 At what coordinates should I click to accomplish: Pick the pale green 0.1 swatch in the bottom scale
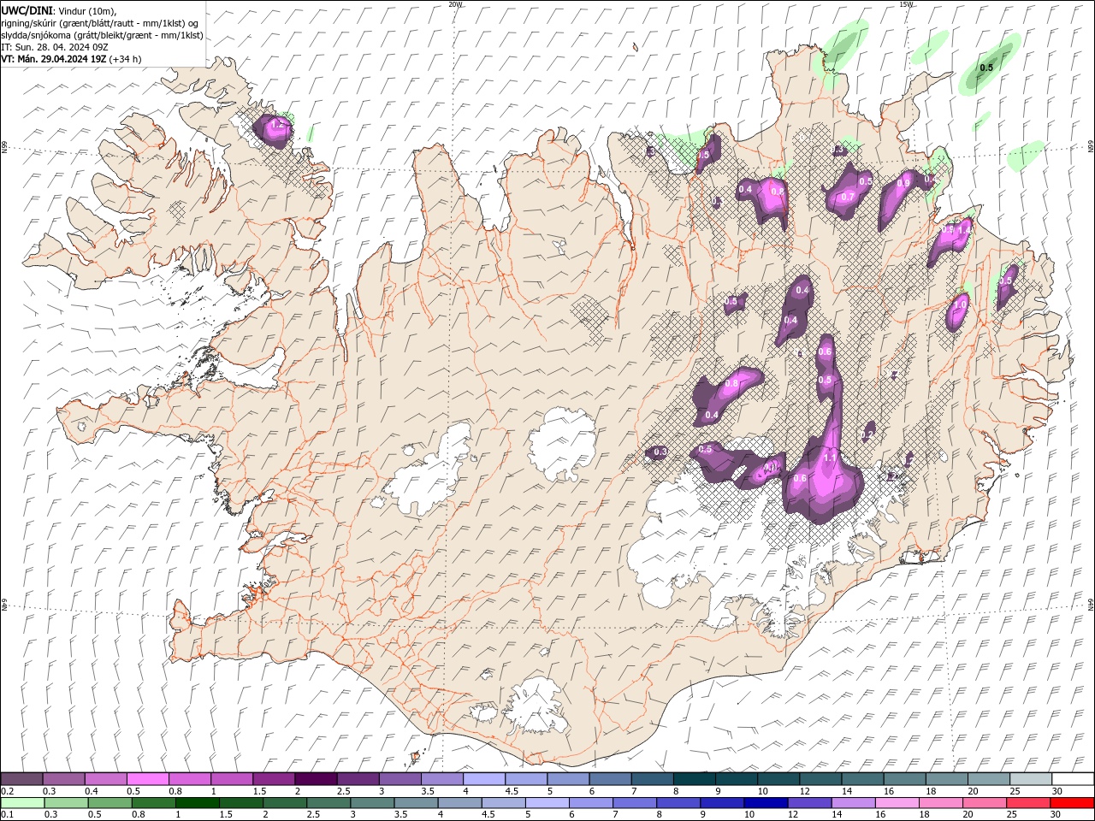pyautogui.click(x=22, y=803)
